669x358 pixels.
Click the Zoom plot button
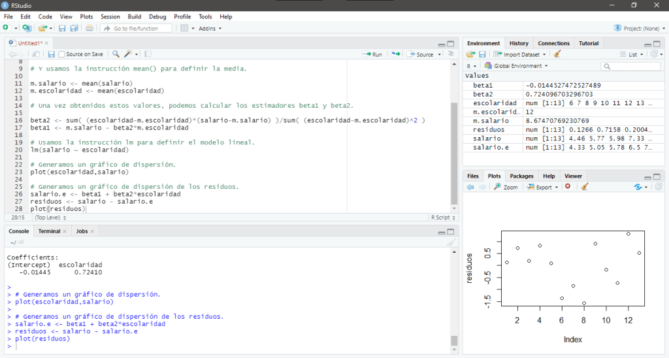506,187
